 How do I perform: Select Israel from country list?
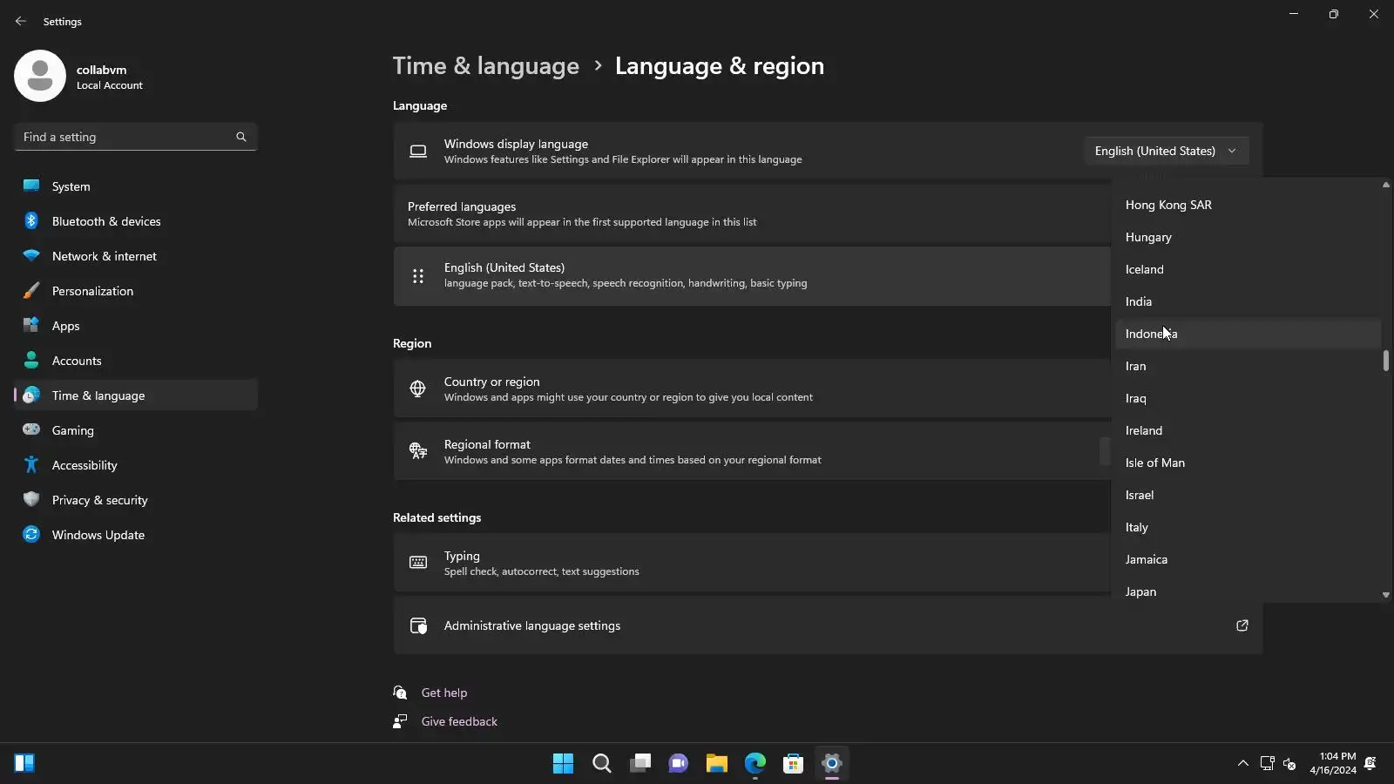[x=1248, y=495]
